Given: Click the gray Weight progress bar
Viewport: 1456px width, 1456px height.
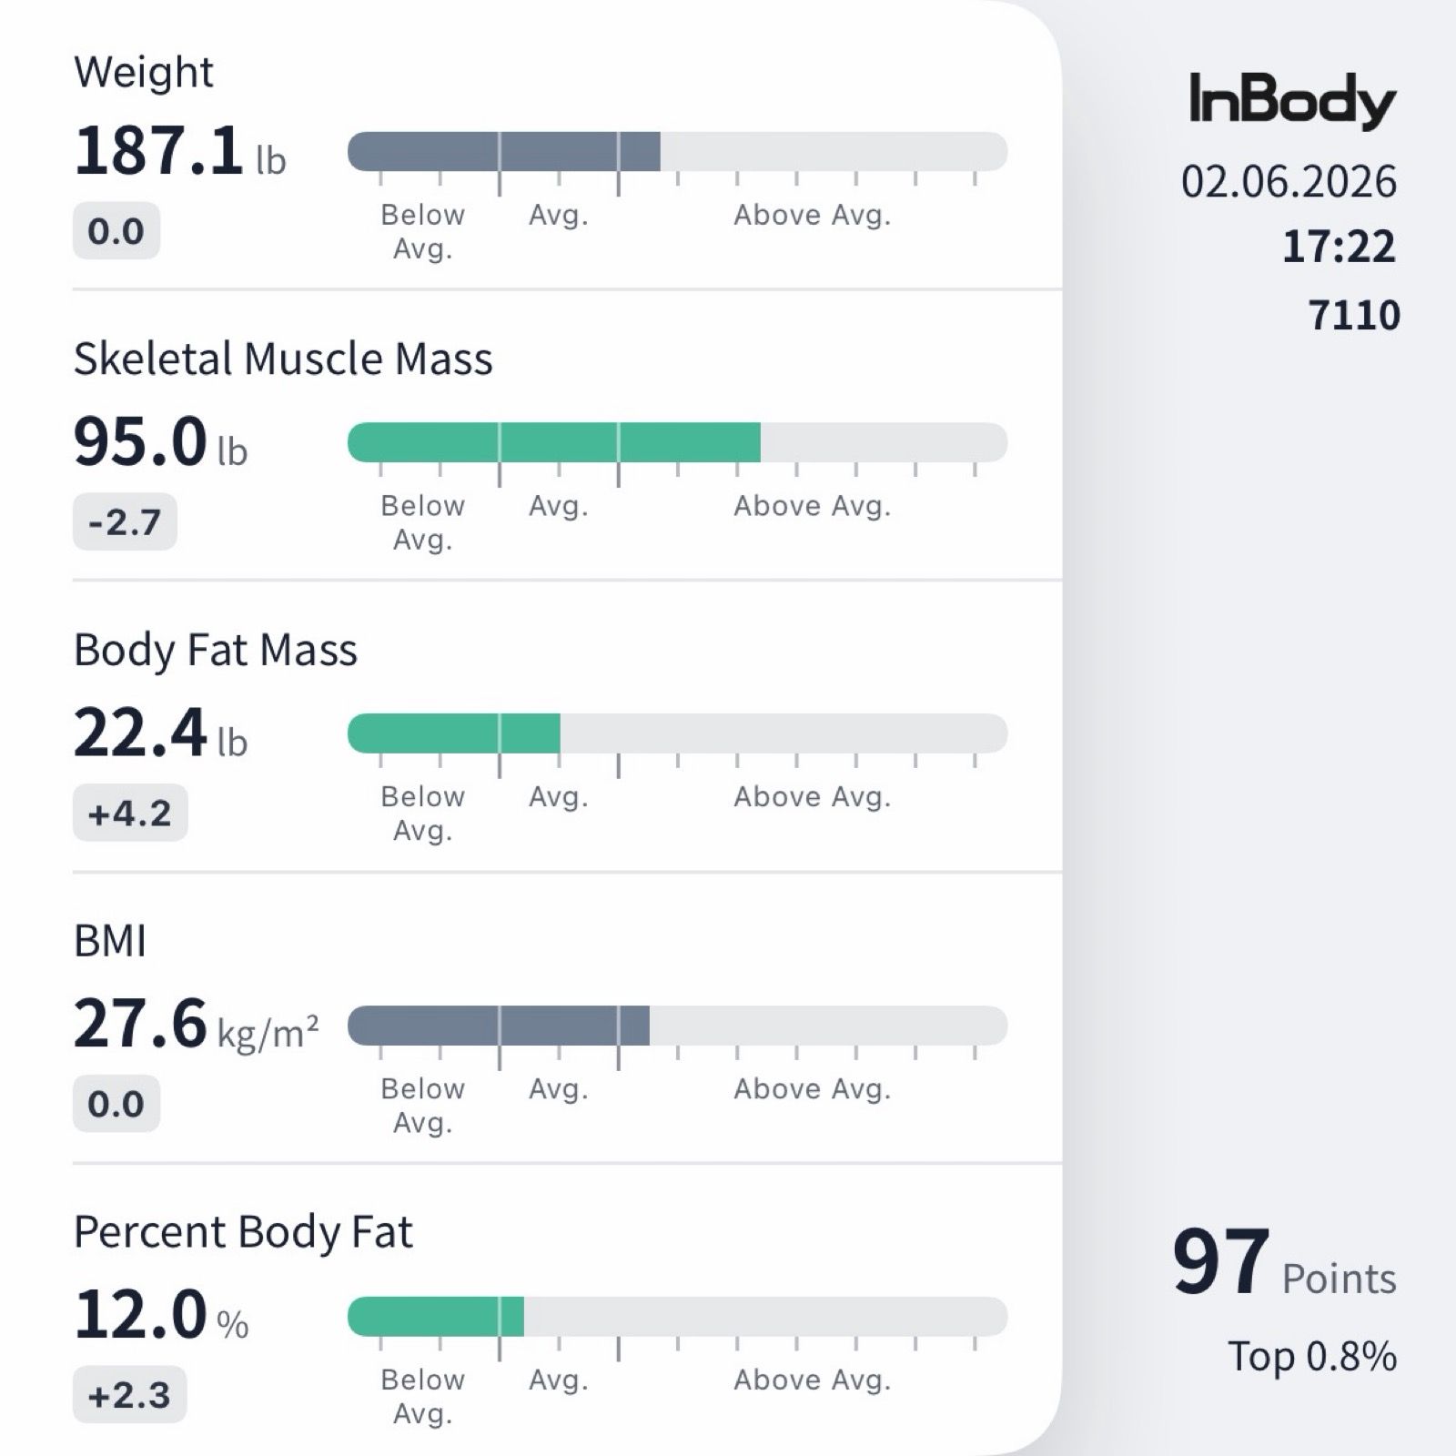Looking at the screenshot, I should pyautogui.click(x=504, y=151).
